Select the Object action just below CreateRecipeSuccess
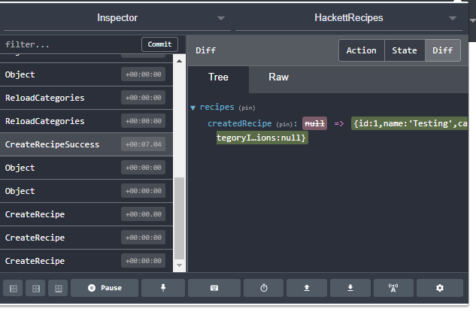This screenshot has height=312, width=476. [x=86, y=168]
